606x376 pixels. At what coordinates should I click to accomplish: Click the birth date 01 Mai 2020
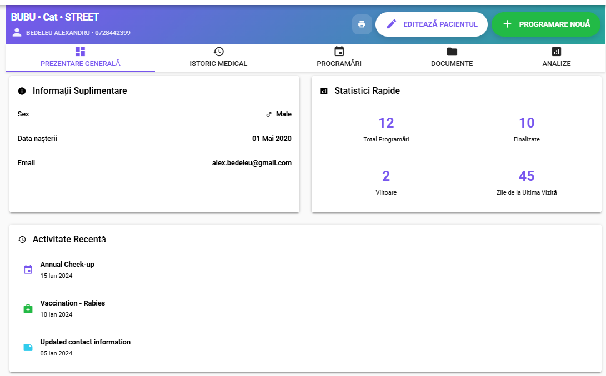(272, 139)
